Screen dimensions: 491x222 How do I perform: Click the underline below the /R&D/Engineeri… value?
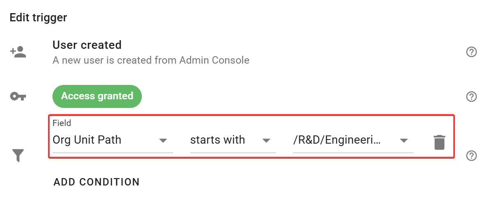353,152
